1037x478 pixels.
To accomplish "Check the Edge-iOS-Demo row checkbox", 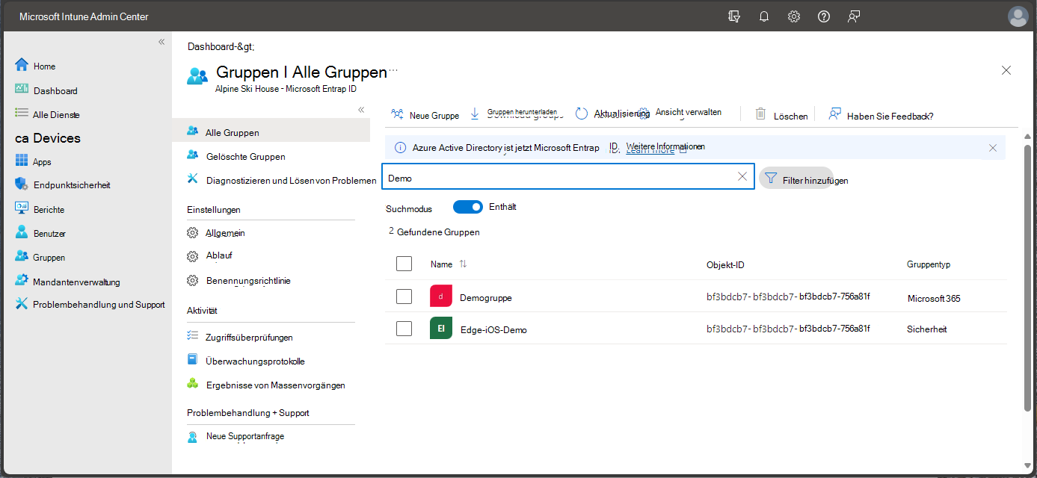I will click(404, 329).
